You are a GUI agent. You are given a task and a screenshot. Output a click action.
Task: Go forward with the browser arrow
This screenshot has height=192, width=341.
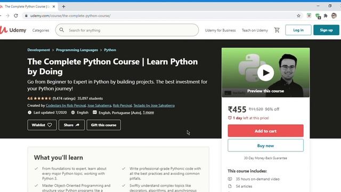pos(7,15)
